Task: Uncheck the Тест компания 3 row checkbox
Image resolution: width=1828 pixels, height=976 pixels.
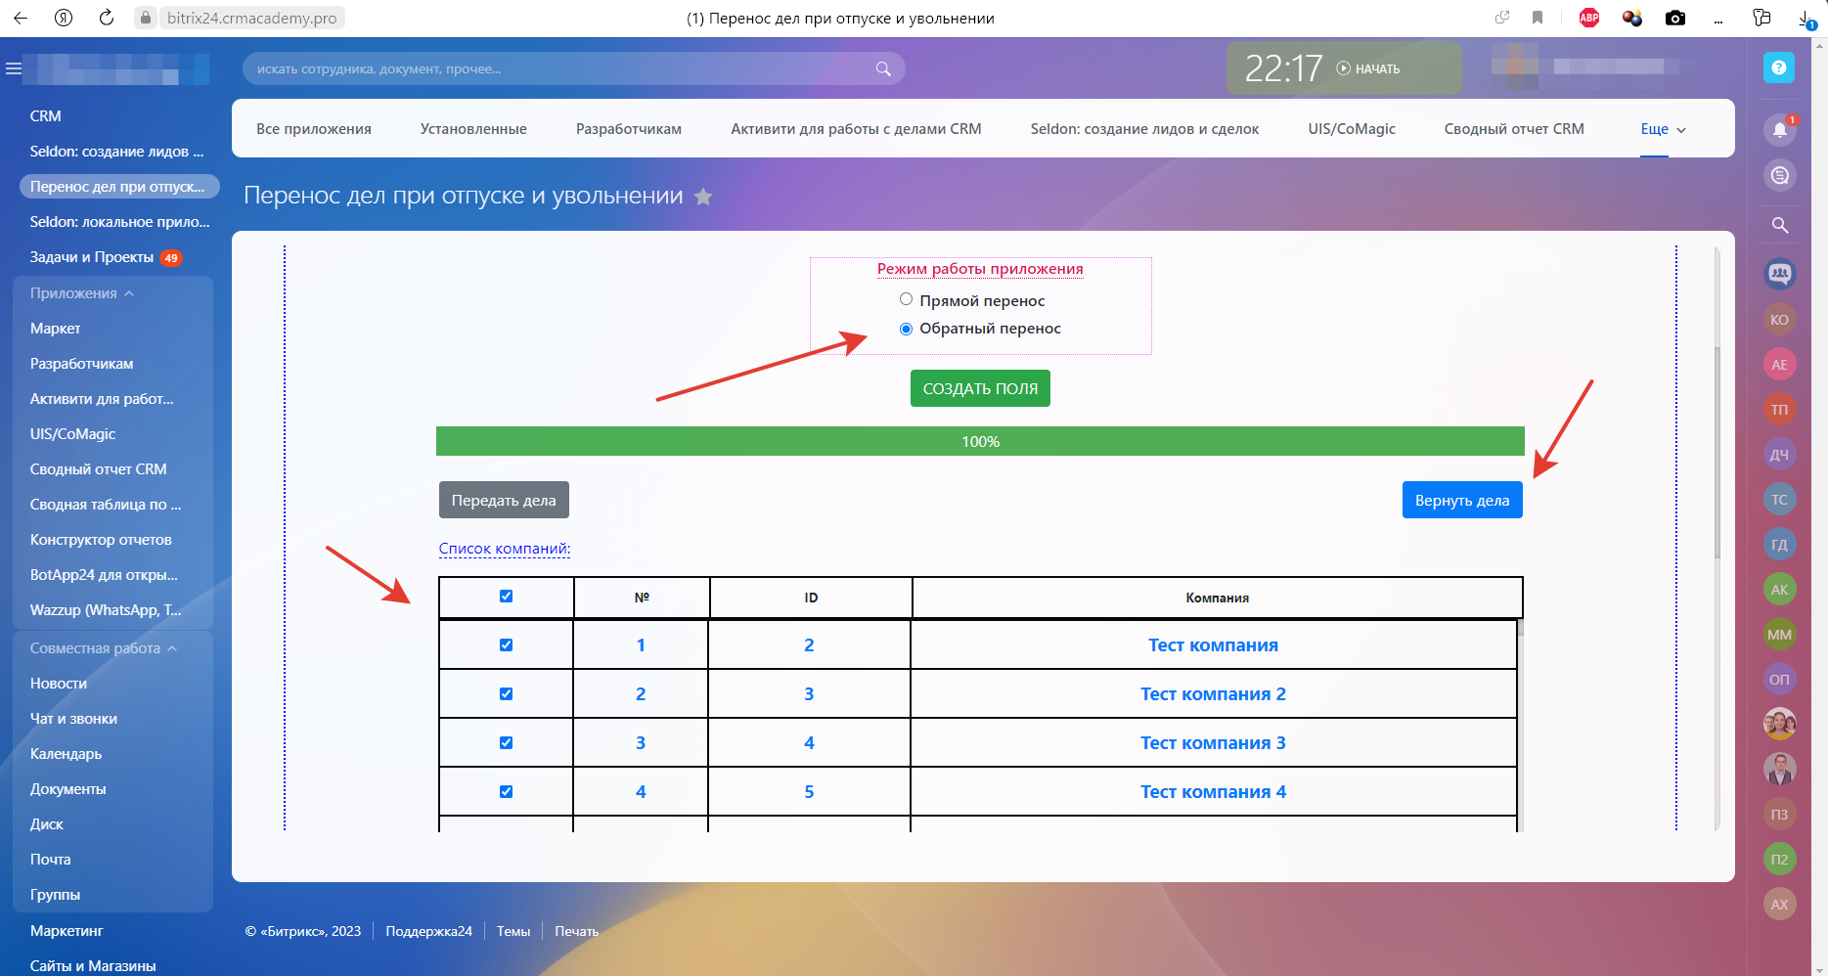Action: (506, 743)
